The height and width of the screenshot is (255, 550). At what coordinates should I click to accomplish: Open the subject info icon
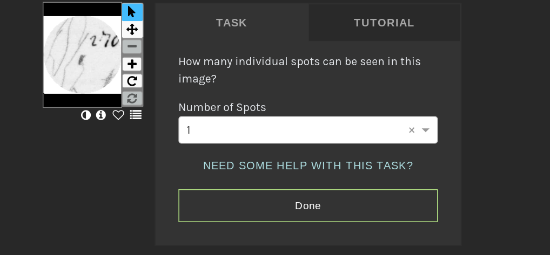click(101, 115)
